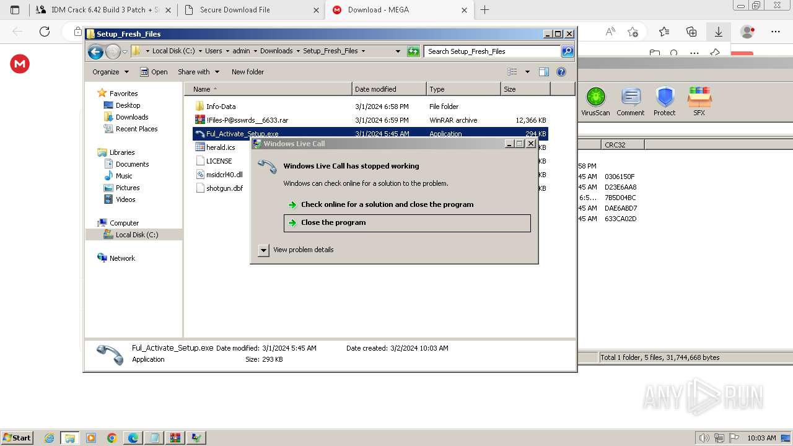Screen dimensions: 793x446
Task: Expand breadcrumb arrow after admin
Action: tap(255, 51)
